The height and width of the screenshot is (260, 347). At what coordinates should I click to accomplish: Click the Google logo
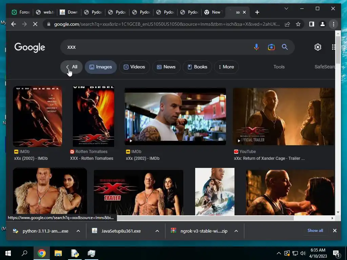point(30,47)
